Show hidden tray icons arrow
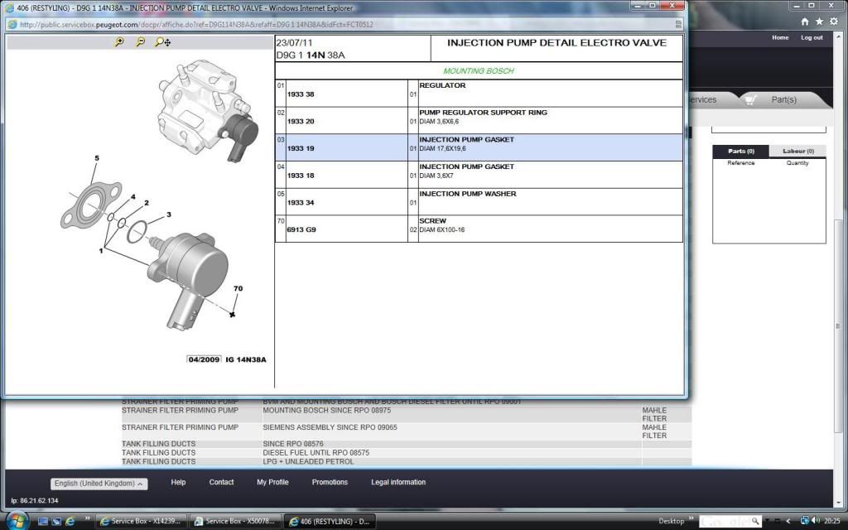The width and height of the screenshot is (848, 530). pyautogui.click(x=788, y=522)
